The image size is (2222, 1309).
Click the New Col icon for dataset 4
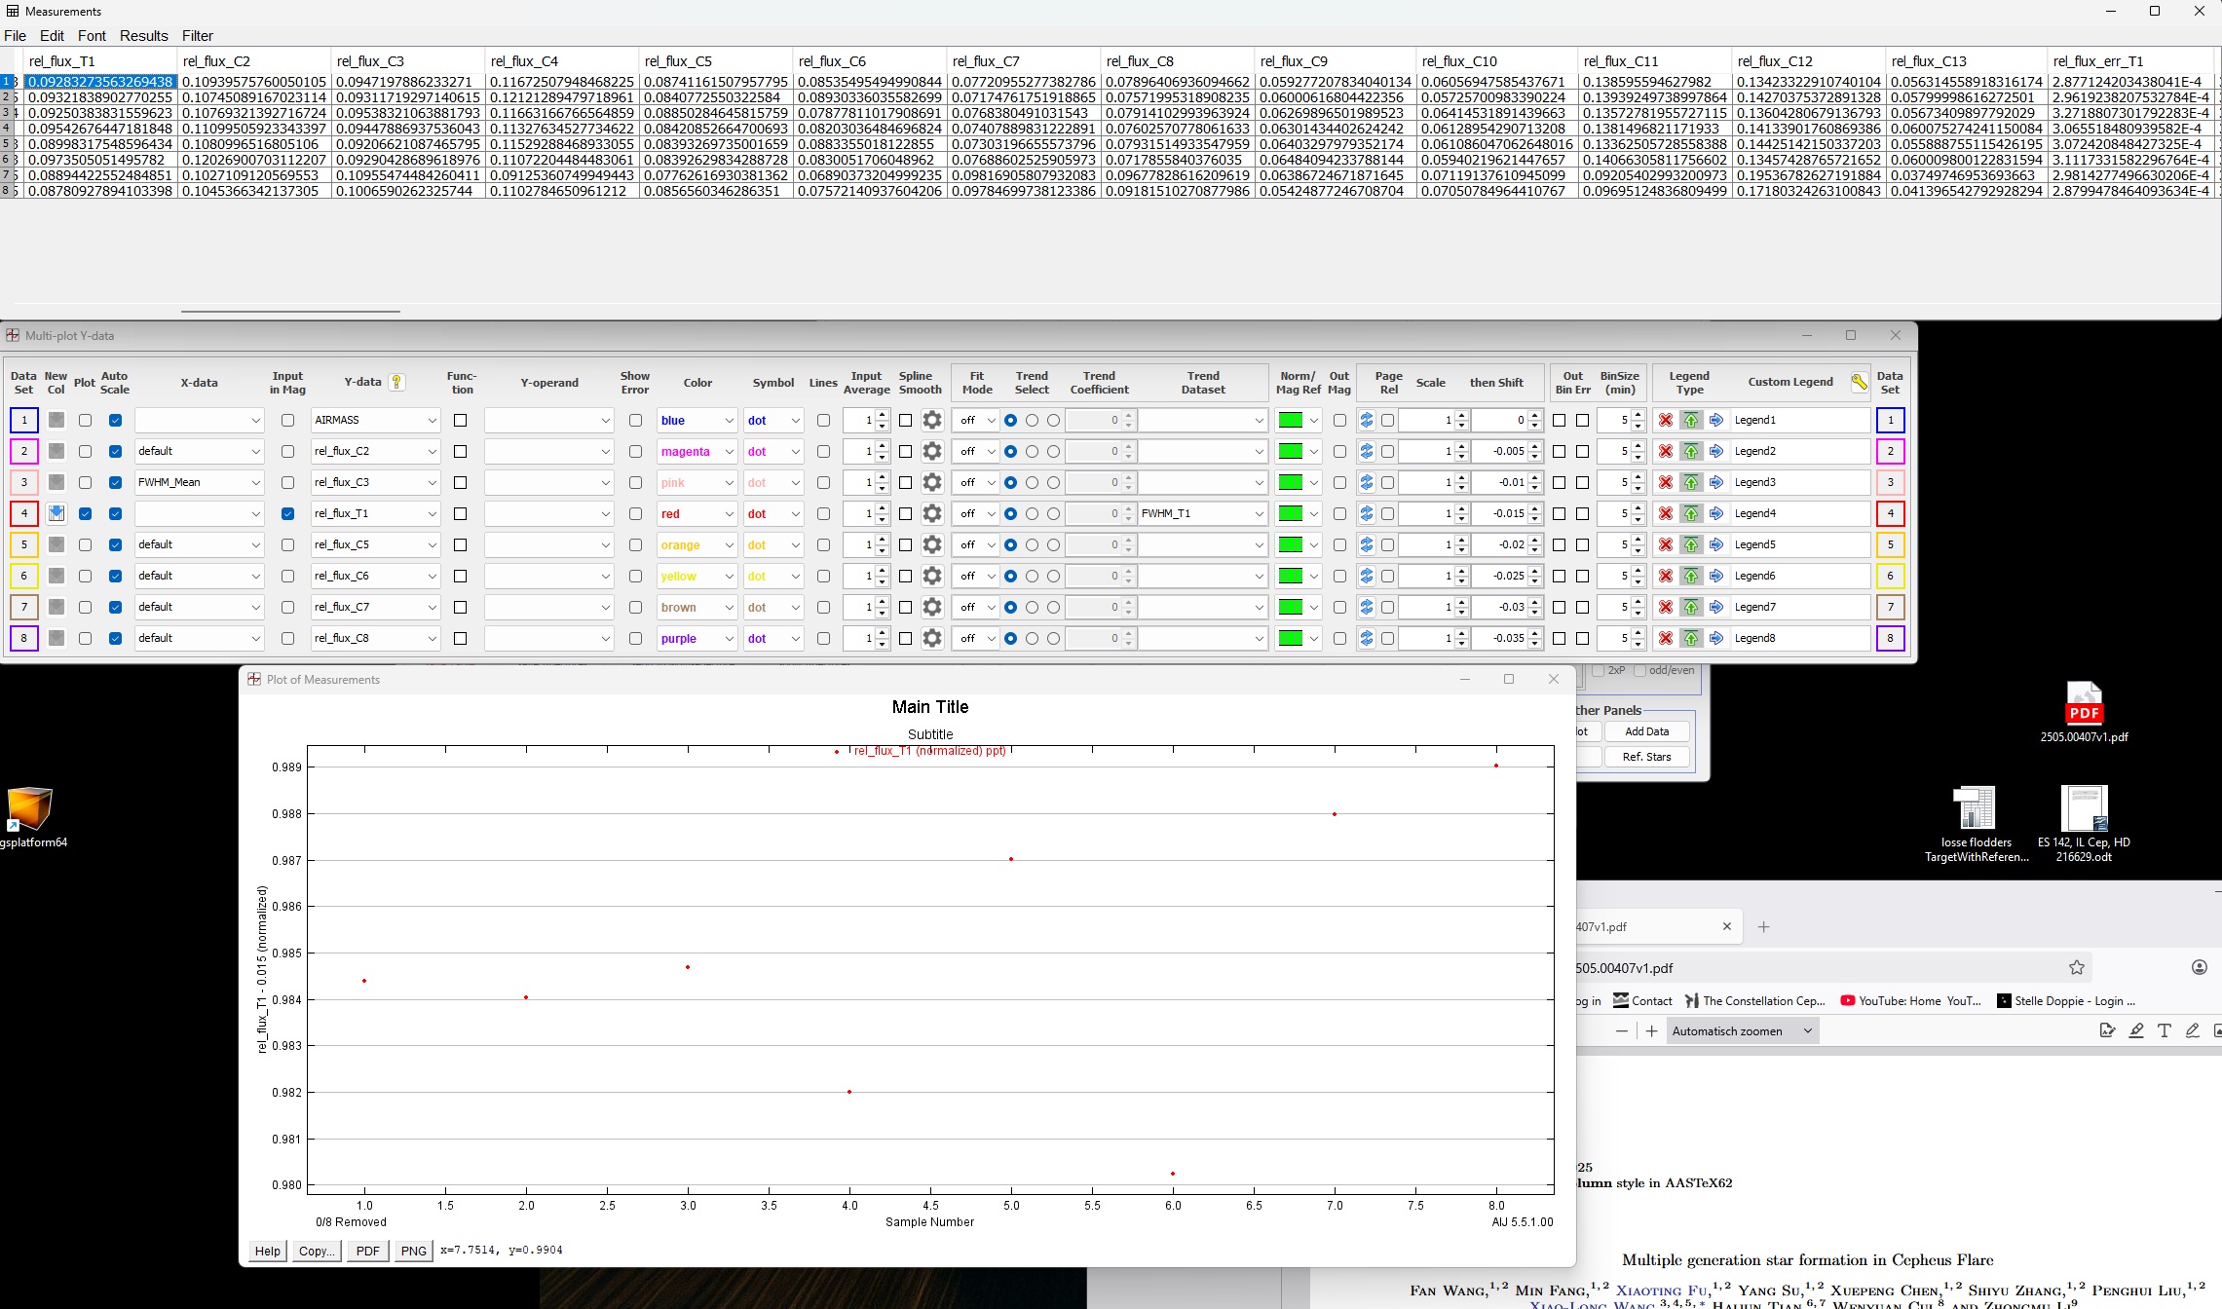point(56,513)
